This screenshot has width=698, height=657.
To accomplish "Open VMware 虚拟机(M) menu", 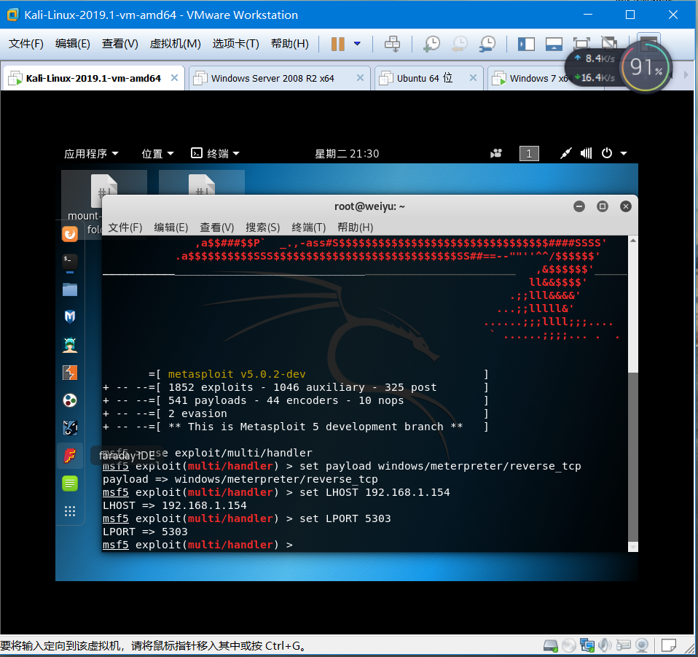I will tap(176, 44).
